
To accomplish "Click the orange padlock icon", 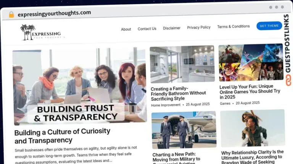I will 11,15.
